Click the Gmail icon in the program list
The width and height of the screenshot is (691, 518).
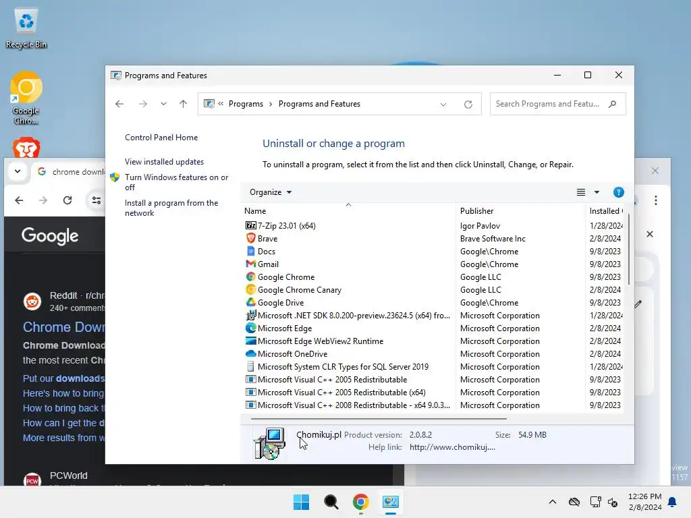pos(250,264)
